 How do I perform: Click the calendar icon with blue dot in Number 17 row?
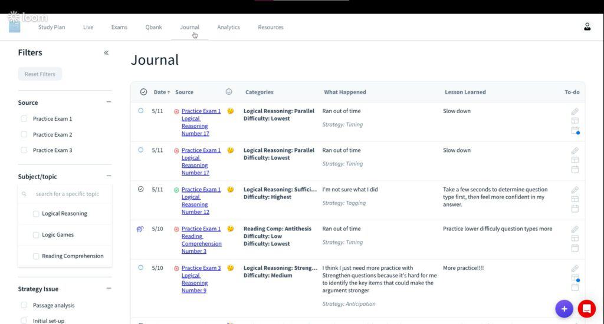pyautogui.click(x=575, y=130)
